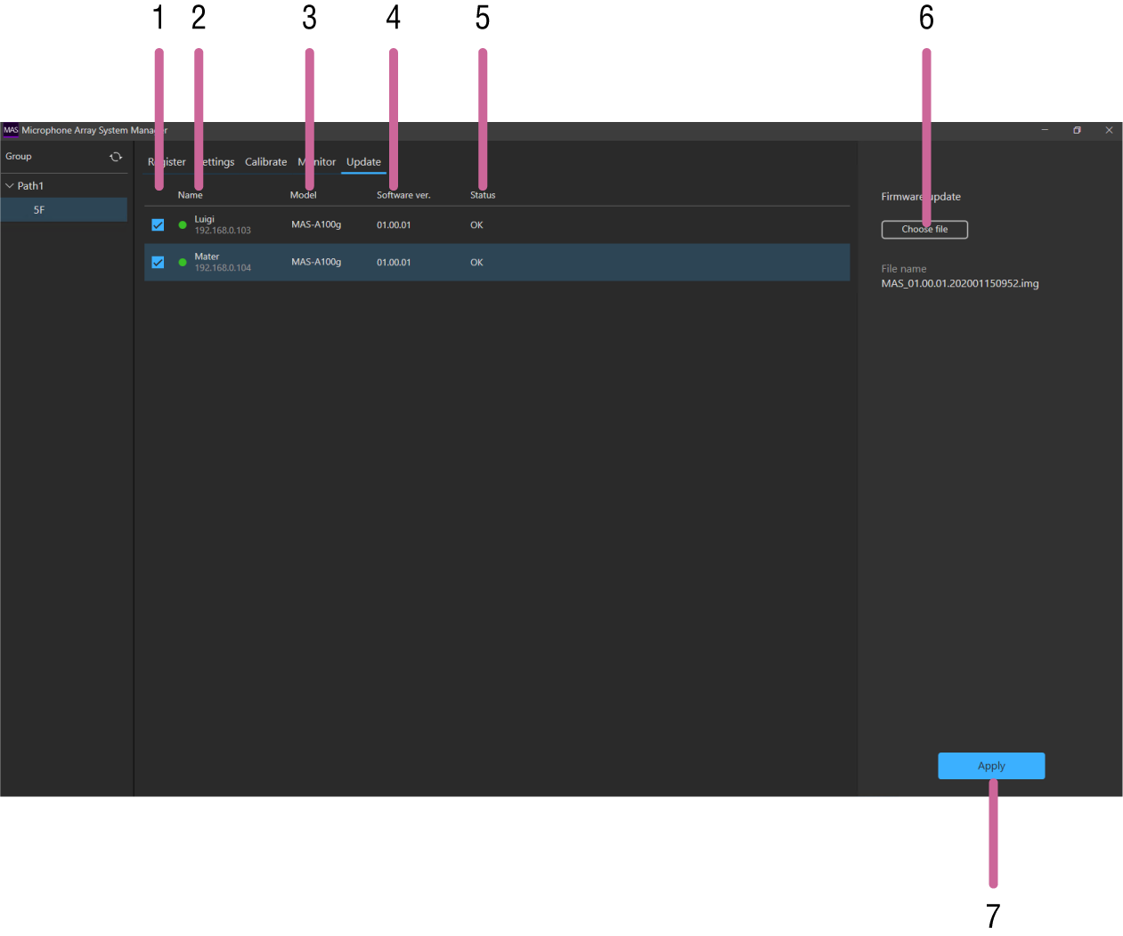The image size is (1123, 936).
Task: Minimize the Microphone Array System Manager window
Action: pyautogui.click(x=1045, y=130)
